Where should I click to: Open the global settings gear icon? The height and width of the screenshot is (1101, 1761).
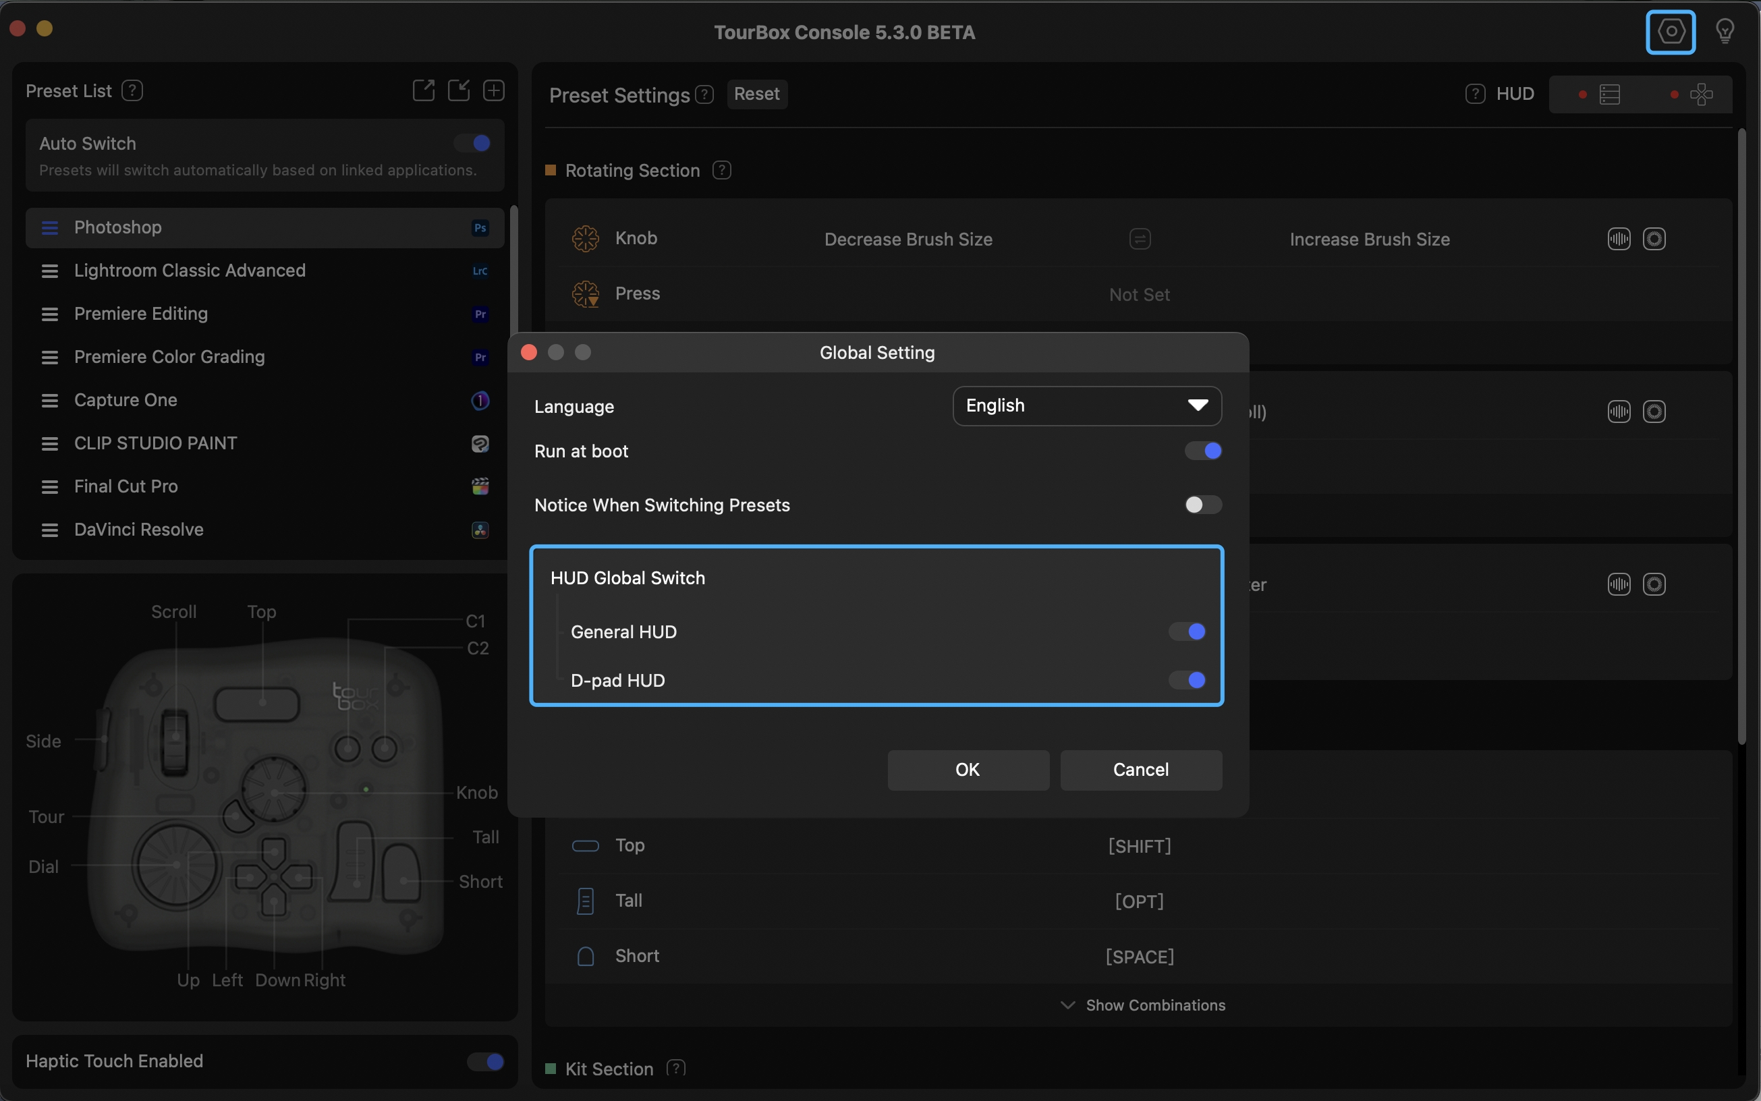(1670, 31)
